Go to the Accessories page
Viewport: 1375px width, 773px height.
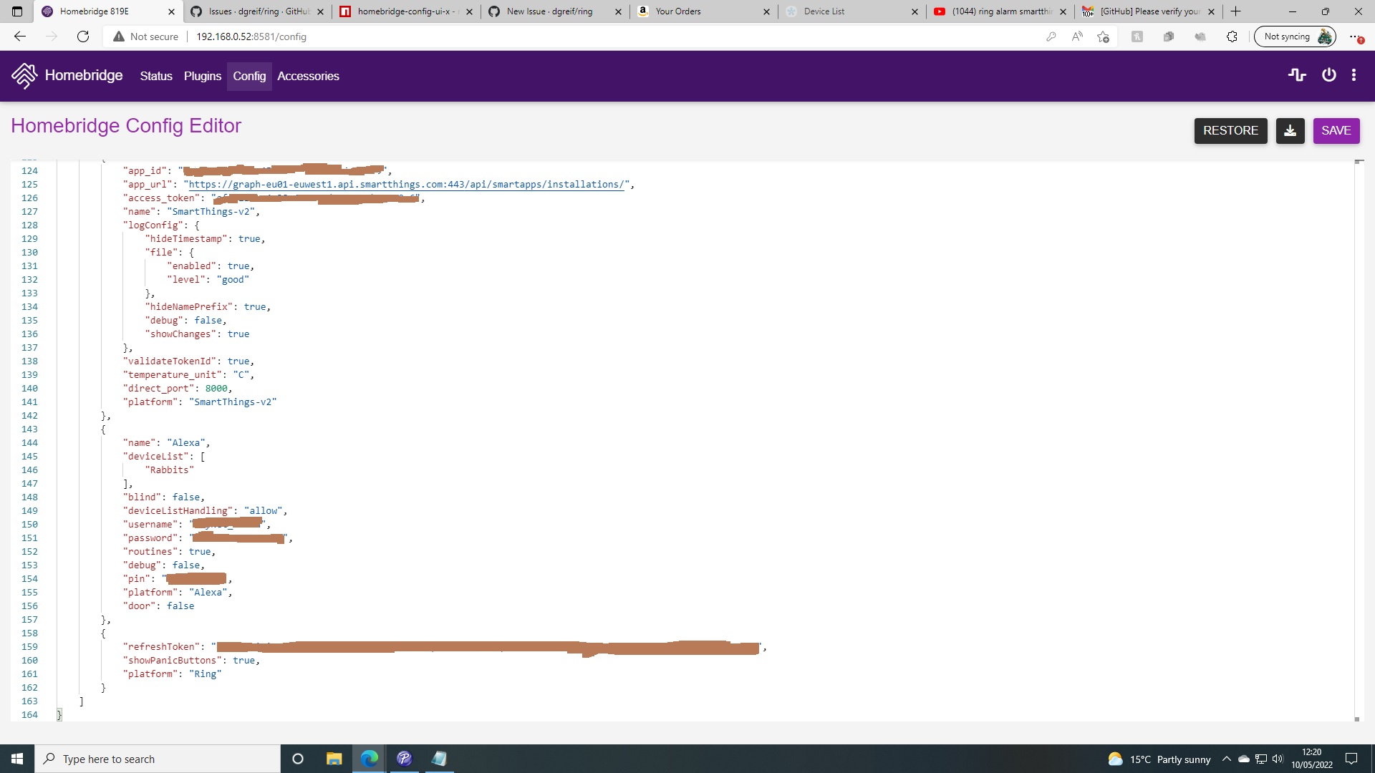(307, 76)
